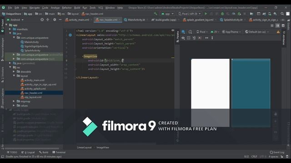
Task: Click the LinearLayout breadcrumb
Action: [x=84, y=147]
